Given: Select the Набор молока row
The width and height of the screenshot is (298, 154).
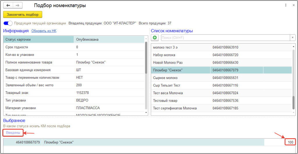Looking at the screenshot, I should coord(221,55).
